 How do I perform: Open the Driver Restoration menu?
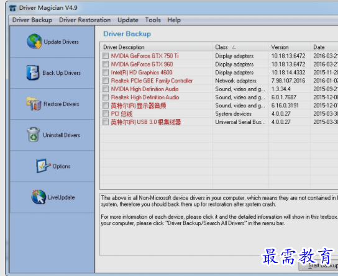click(84, 20)
